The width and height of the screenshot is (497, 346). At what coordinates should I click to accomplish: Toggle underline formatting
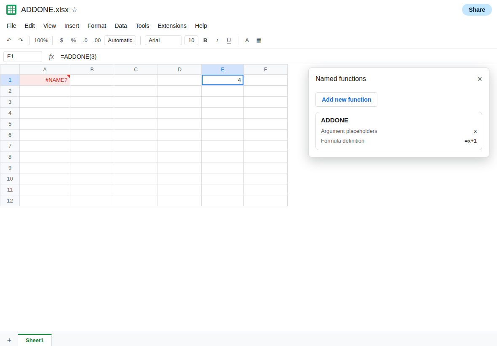[x=229, y=41]
